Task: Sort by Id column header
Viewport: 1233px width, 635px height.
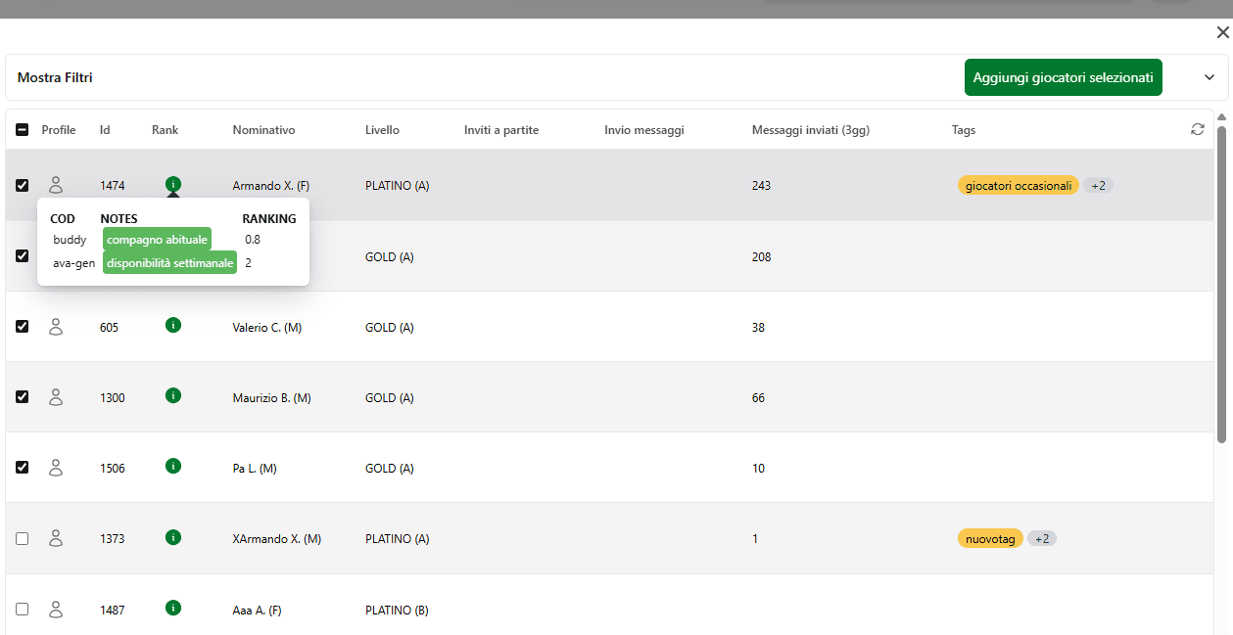Action: click(105, 130)
